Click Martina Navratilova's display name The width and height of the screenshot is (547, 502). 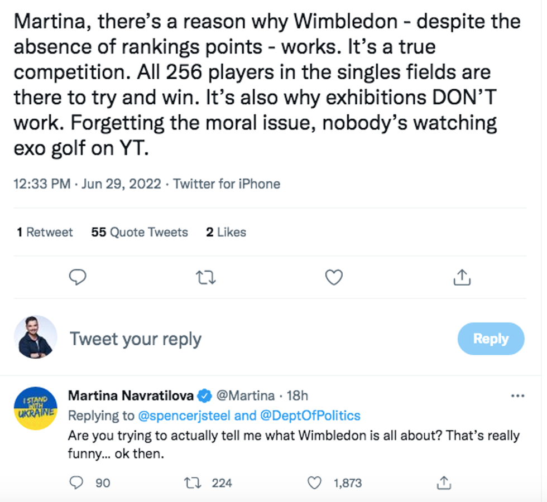[131, 396]
